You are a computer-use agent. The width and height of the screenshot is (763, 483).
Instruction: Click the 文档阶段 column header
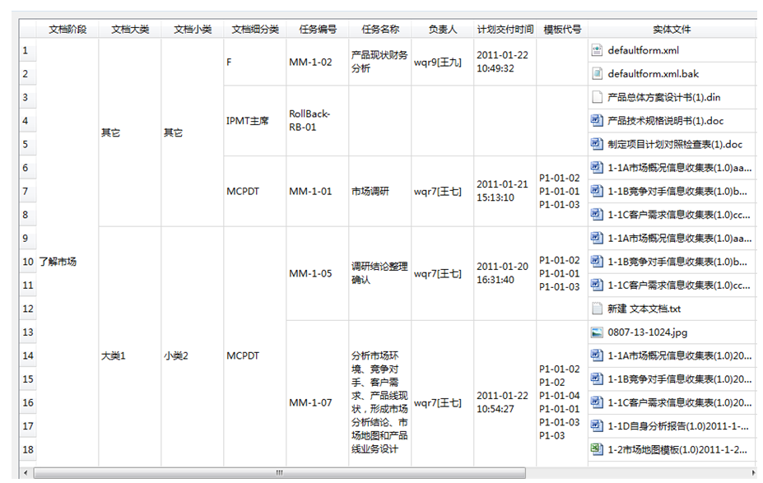pyautogui.click(x=67, y=30)
